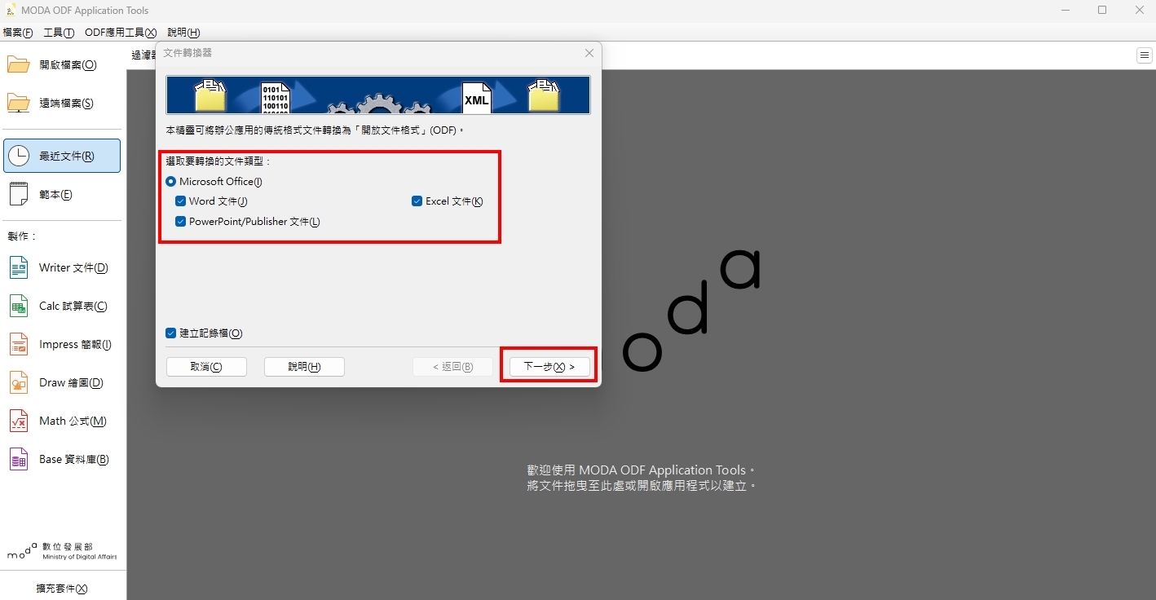
Task: Click 開啟檔案 label in sidebar
Action: pos(68,65)
